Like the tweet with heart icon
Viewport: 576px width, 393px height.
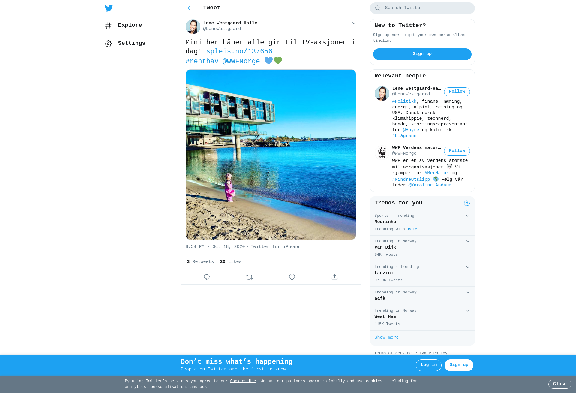point(292,277)
